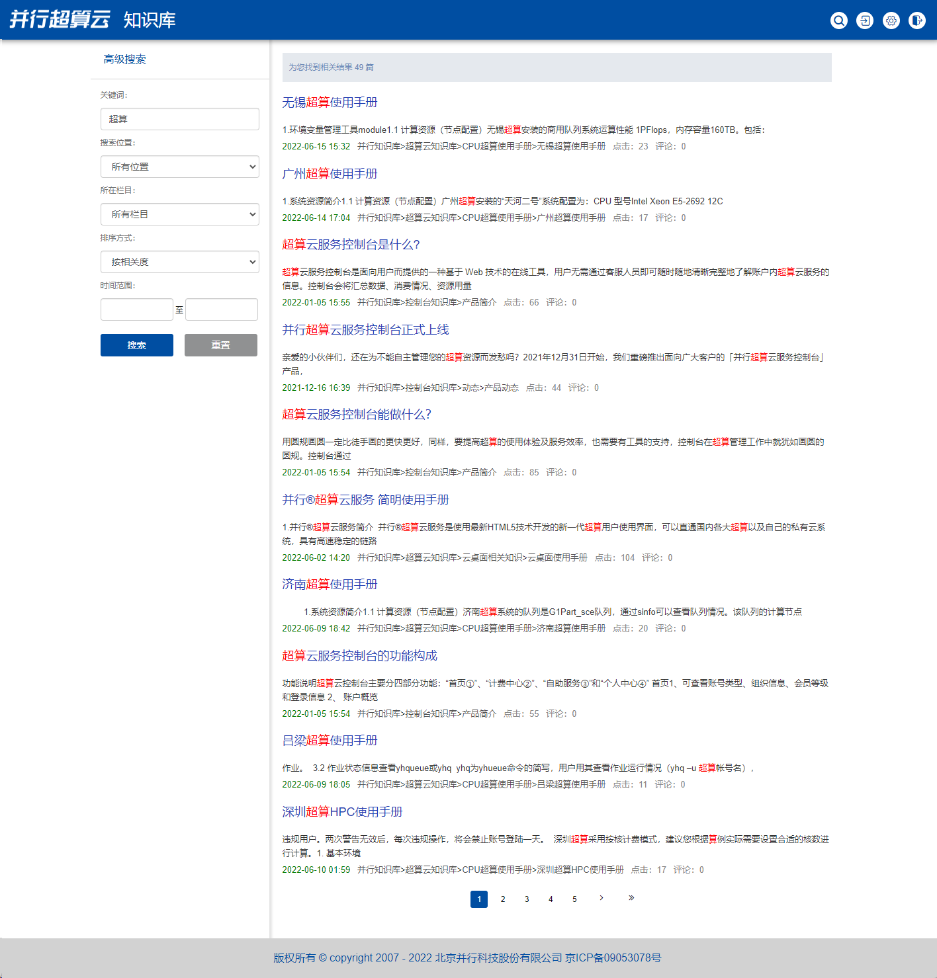The height and width of the screenshot is (978, 937).
Task: Click the 排序方式: label
Action: coord(118,238)
